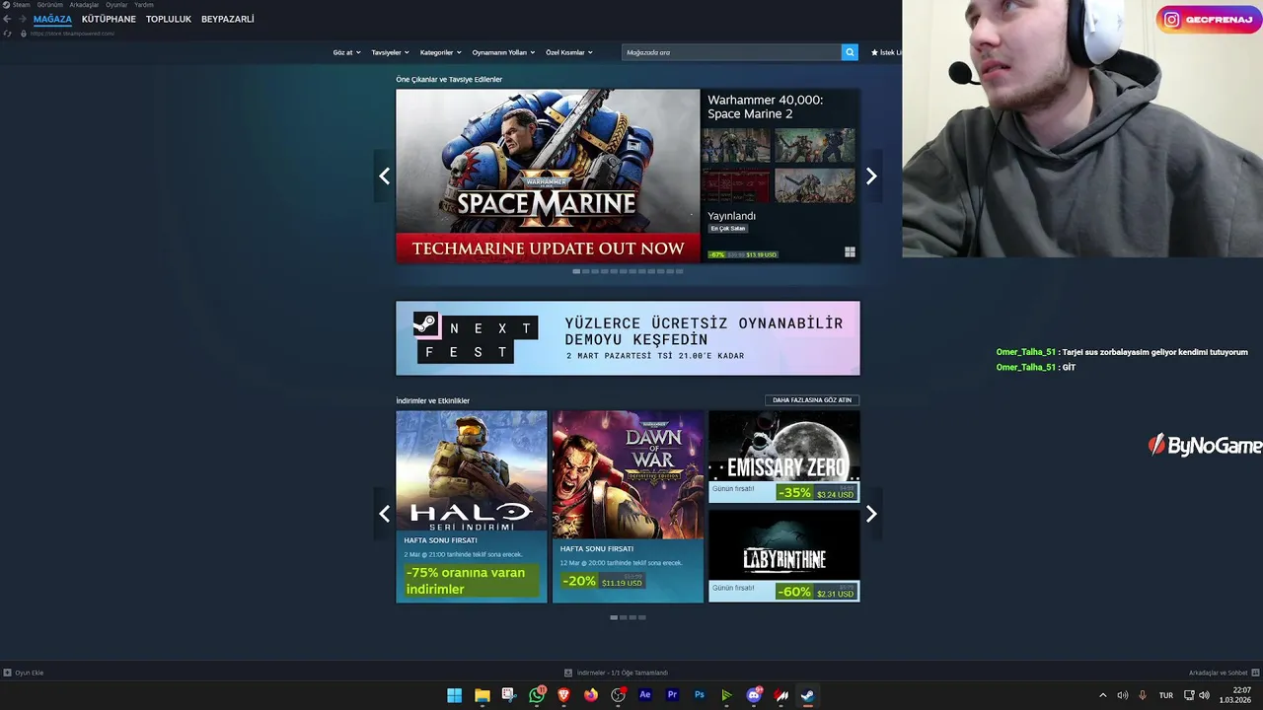Open the network tray icon
This screenshot has width=1263, height=710.
(x=1189, y=695)
